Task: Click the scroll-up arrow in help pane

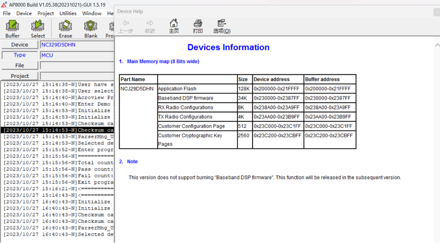Action: coord(437,45)
